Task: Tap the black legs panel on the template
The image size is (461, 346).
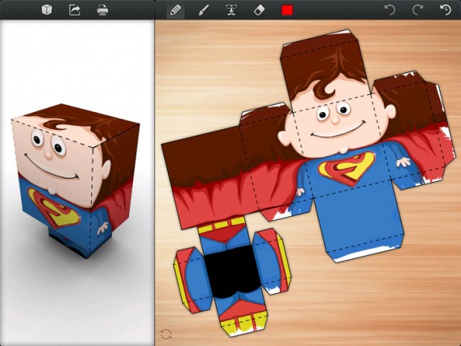Action: [232, 271]
